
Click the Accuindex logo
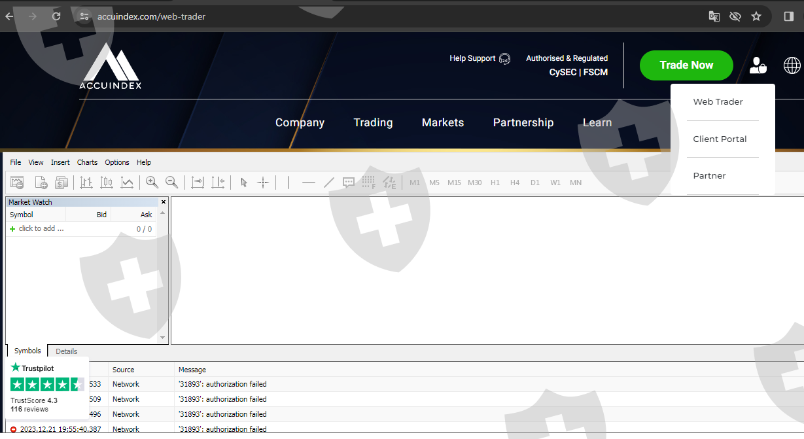pyautogui.click(x=111, y=66)
